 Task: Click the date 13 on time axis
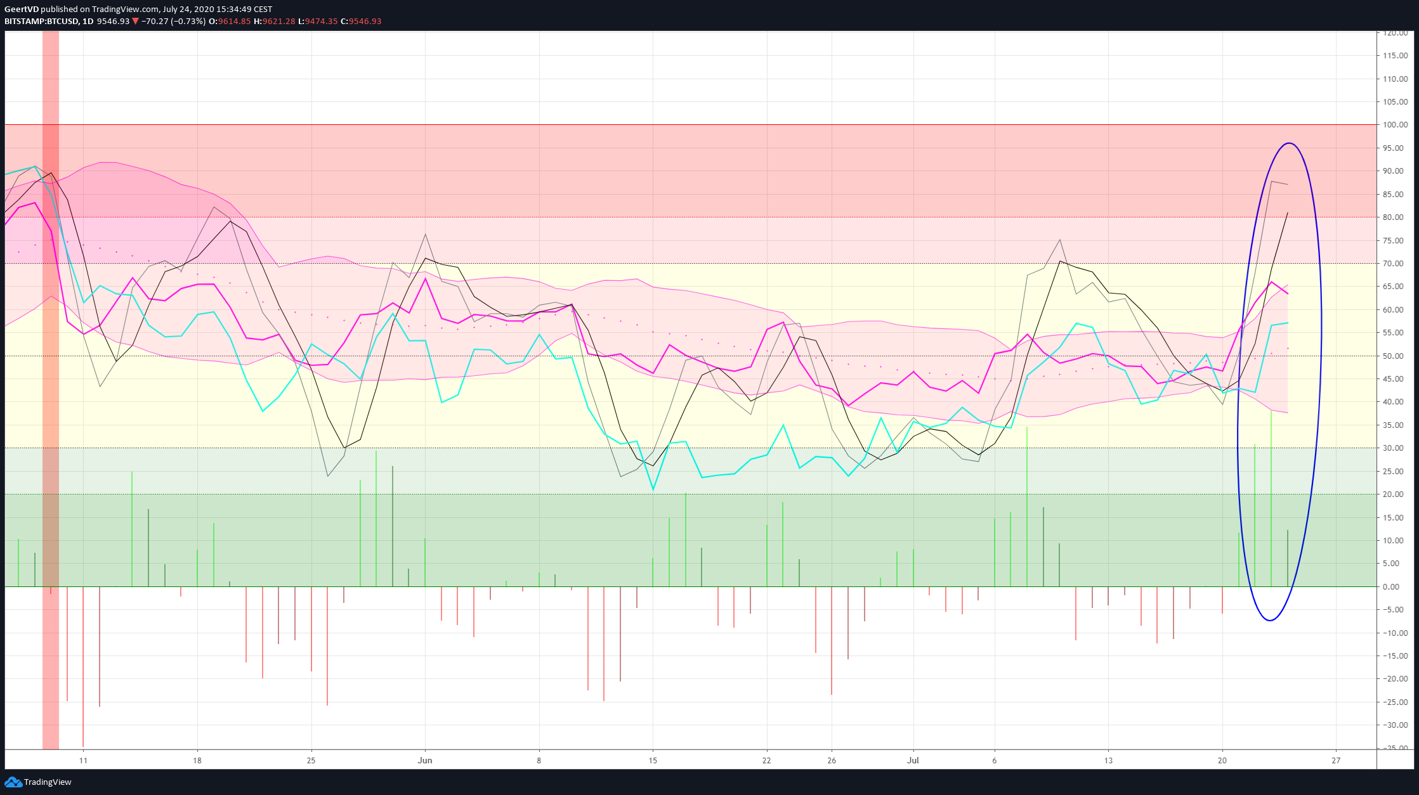(x=1108, y=761)
